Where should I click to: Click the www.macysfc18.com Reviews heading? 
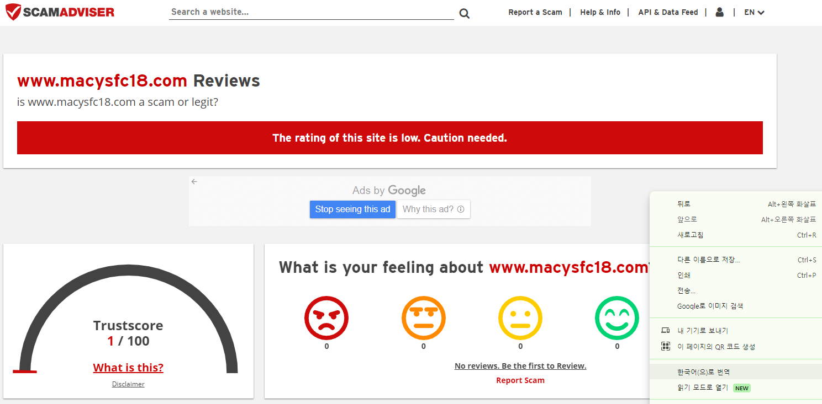point(139,81)
